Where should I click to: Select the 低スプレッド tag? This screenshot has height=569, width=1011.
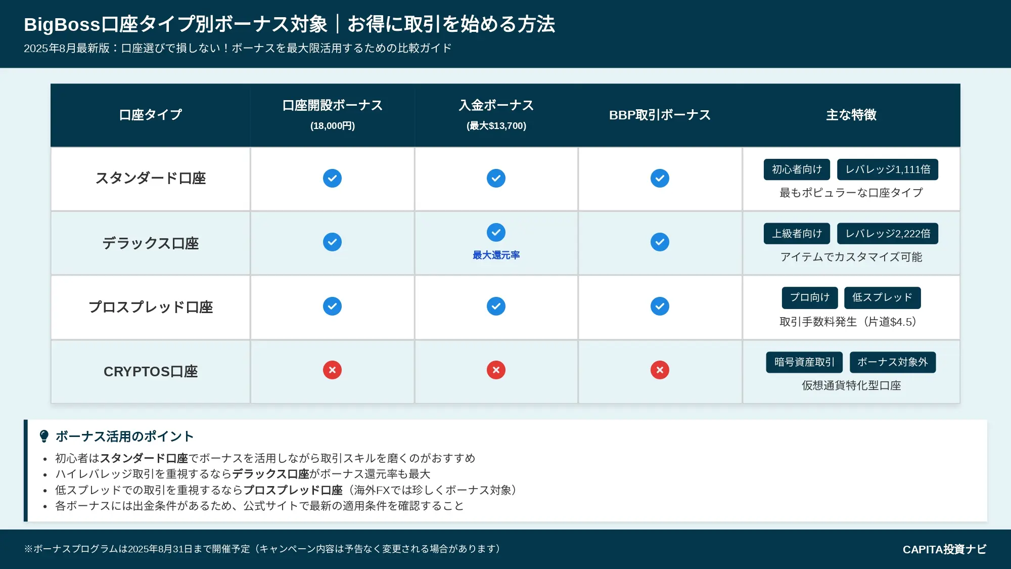(x=883, y=297)
